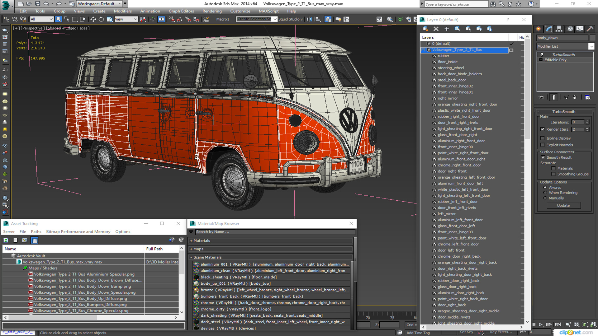Open the Utilities hammer panel tab
Viewport: 598px width, 336px height.
[x=590, y=29]
